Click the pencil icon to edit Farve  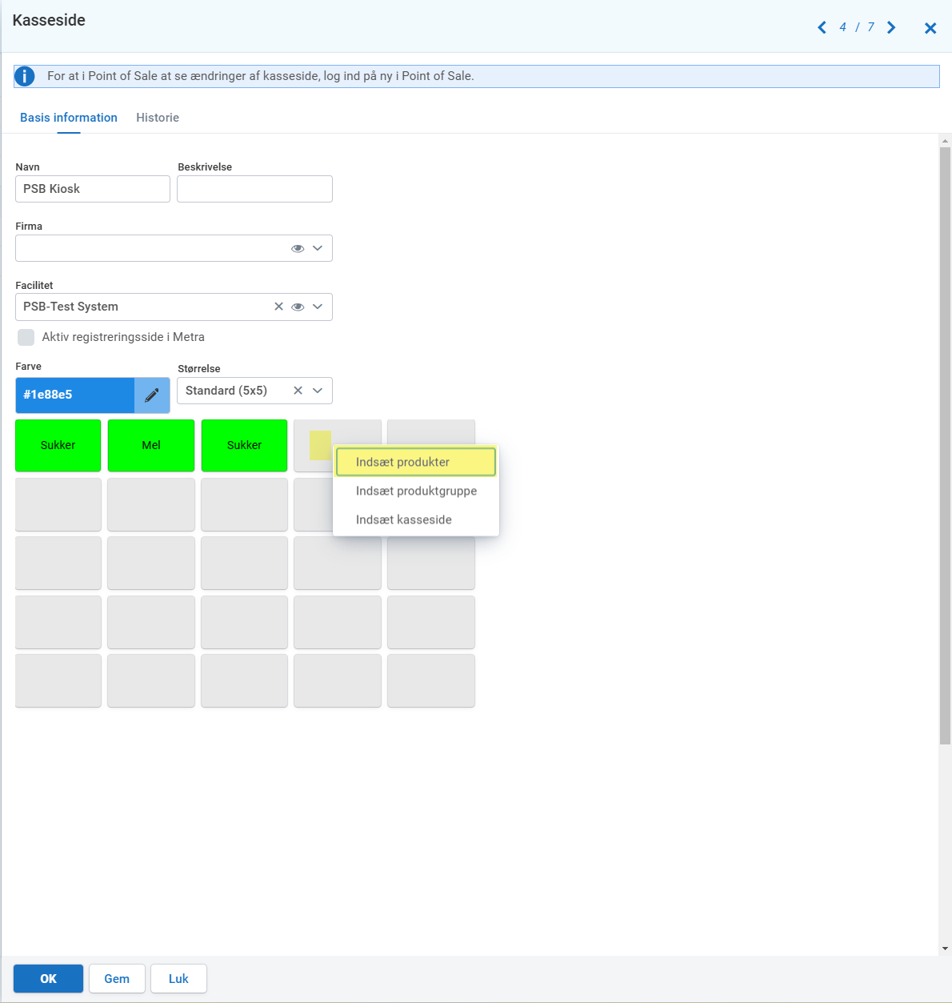pos(152,395)
